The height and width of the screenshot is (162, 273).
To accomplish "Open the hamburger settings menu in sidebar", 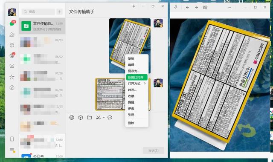I will point(12,150).
